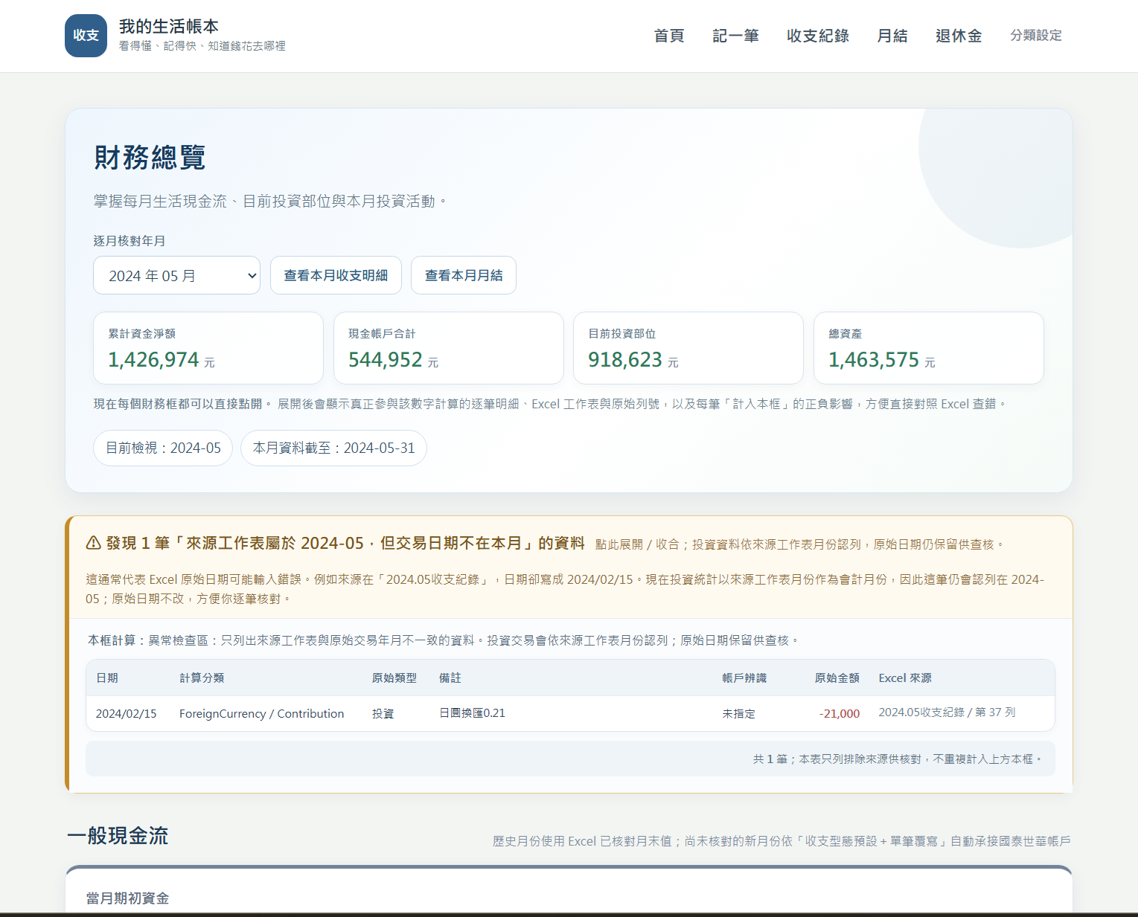This screenshot has width=1138, height=917.
Task: Collapse the 發現 1 筆 anomaly alert header
Action: 570,567
